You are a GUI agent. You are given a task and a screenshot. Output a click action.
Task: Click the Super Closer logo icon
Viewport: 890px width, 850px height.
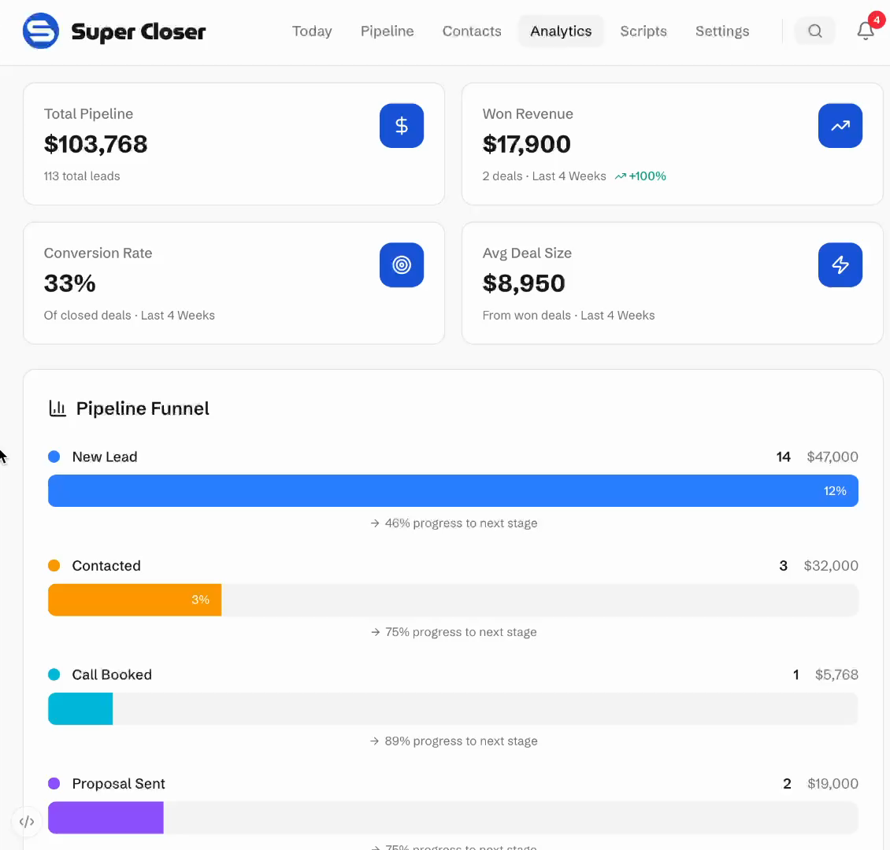coord(41,31)
